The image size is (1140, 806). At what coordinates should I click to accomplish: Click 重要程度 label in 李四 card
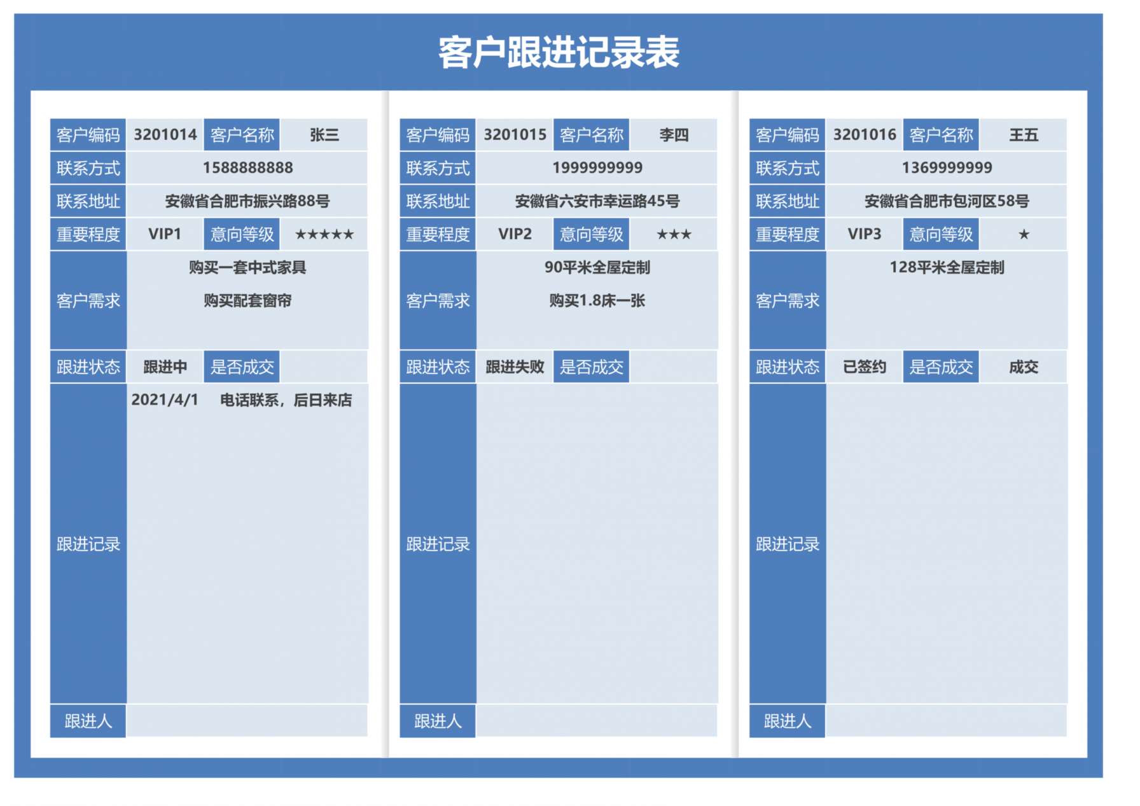pyautogui.click(x=438, y=234)
